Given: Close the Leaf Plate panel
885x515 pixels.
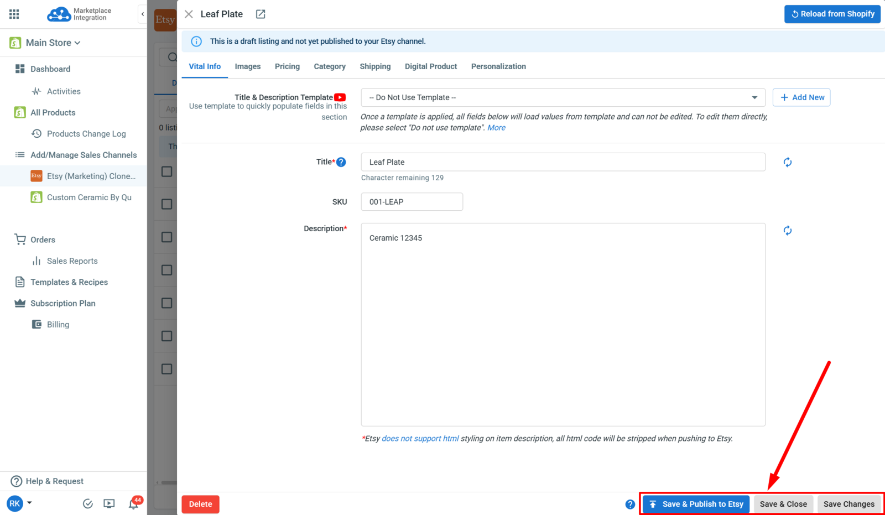Looking at the screenshot, I should [189, 14].
